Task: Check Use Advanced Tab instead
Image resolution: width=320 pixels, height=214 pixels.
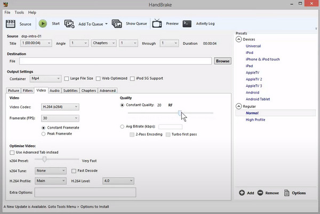Action: pyautogui.click(x=12, y=153)
